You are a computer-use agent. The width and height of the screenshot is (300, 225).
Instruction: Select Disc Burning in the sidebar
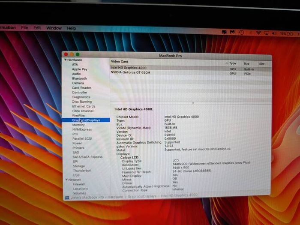pos(82,102)
